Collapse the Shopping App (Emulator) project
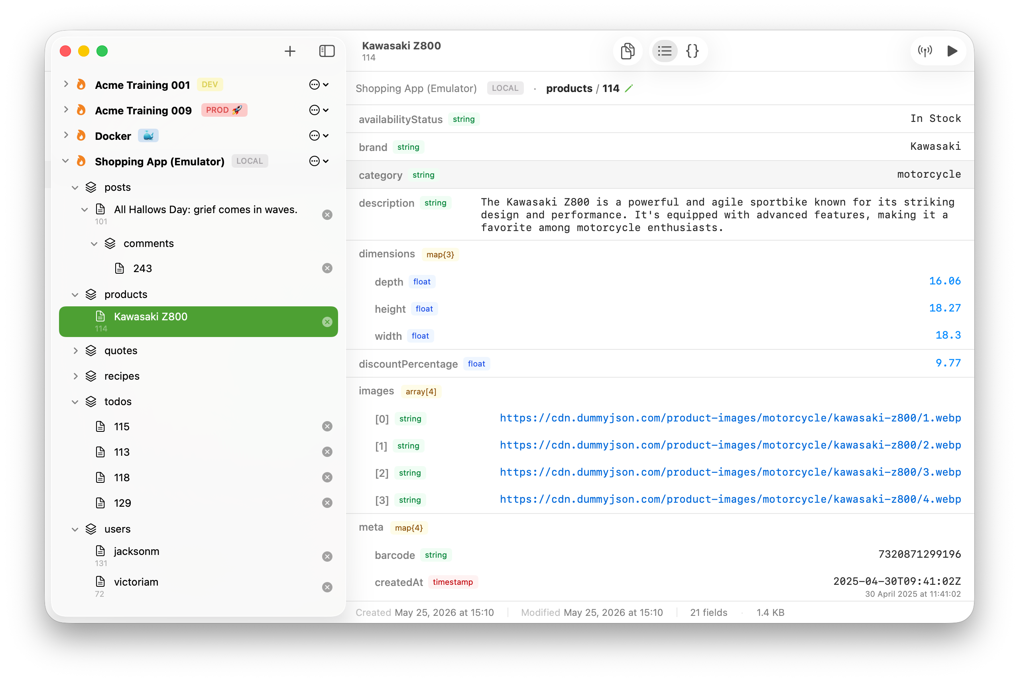The width and height of the screenshot is (1019, 682). coord(66,161)
